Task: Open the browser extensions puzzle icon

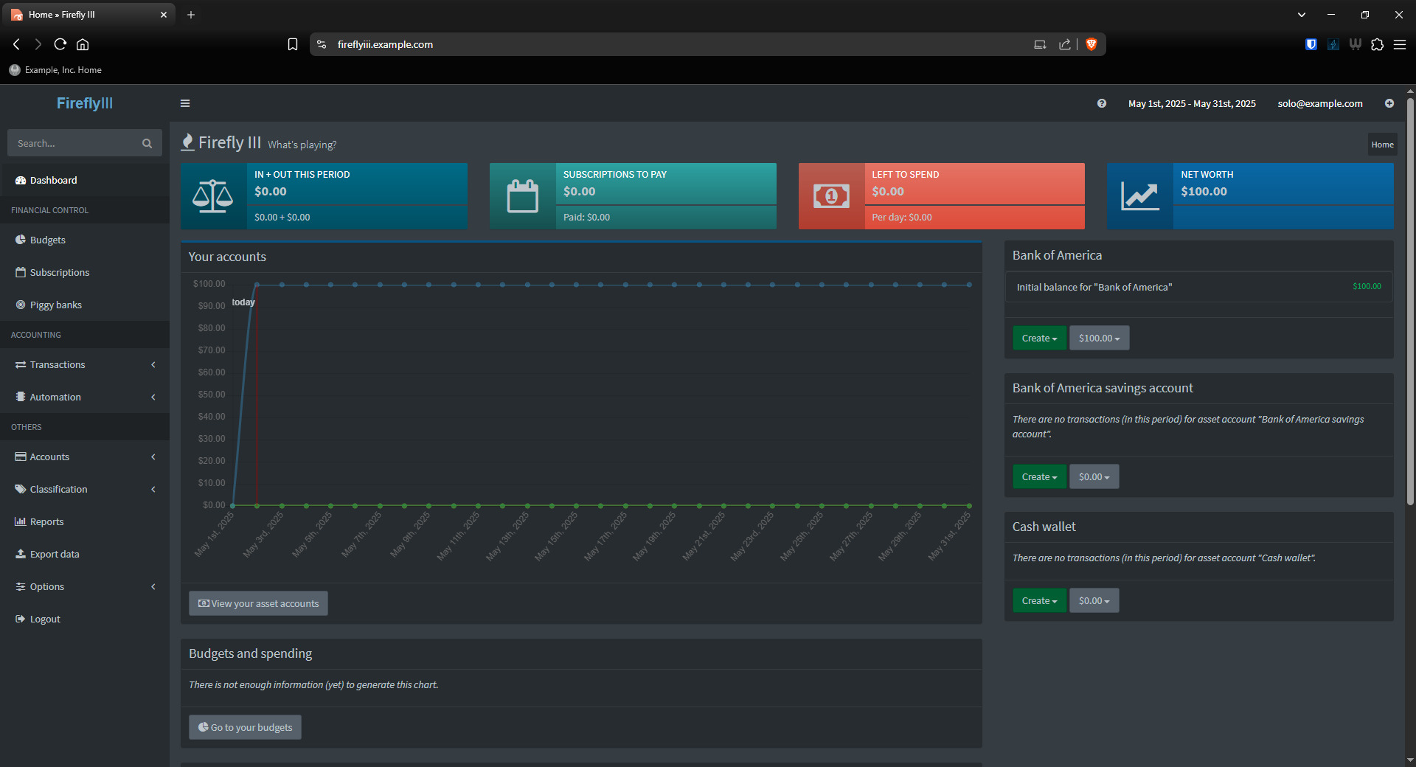Action: pyautogui.click(x=1377, y=44)
